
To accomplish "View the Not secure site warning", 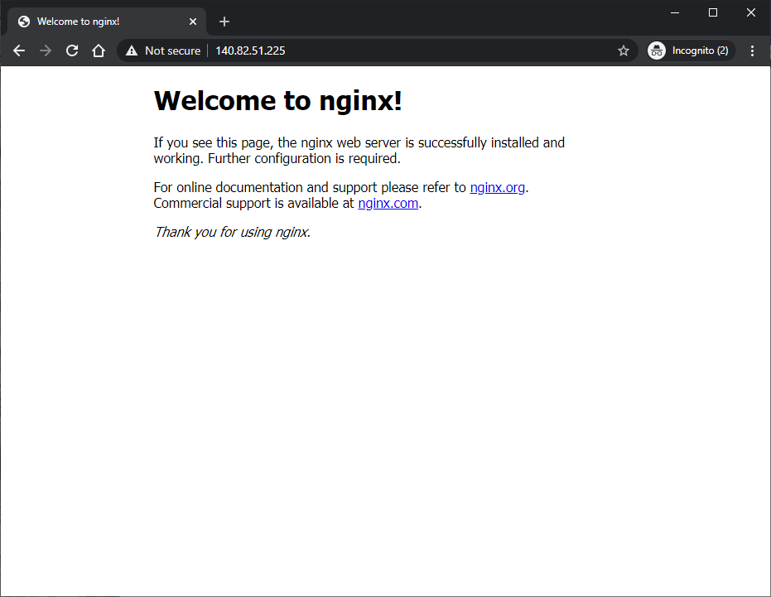I will point(164,51).
